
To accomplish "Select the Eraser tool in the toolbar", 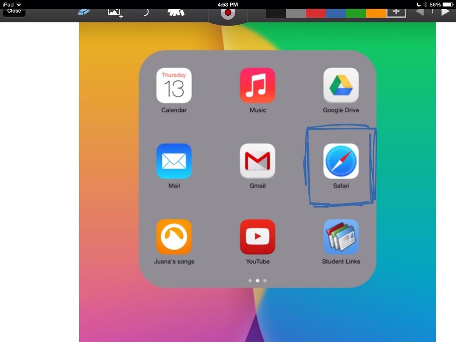I will [x=83, y=13].
